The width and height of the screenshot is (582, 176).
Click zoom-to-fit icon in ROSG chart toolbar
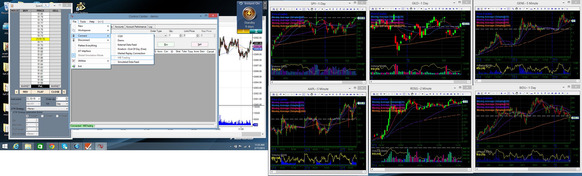(x=404, y=94)
